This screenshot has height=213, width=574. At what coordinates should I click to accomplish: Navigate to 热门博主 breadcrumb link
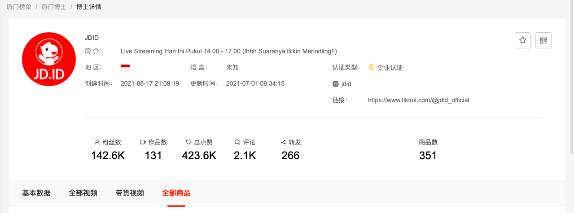(53, 7)
